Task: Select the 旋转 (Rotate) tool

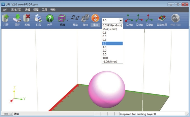Action: tap(85, 18)
